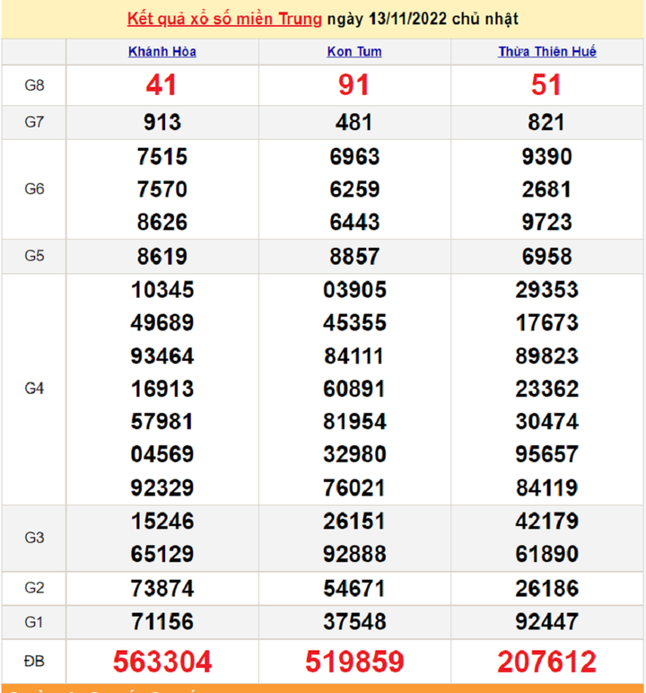This screenshot has height=693, width=646.
Task: Click the special prize number 563304
Action: tap(162, 662)
